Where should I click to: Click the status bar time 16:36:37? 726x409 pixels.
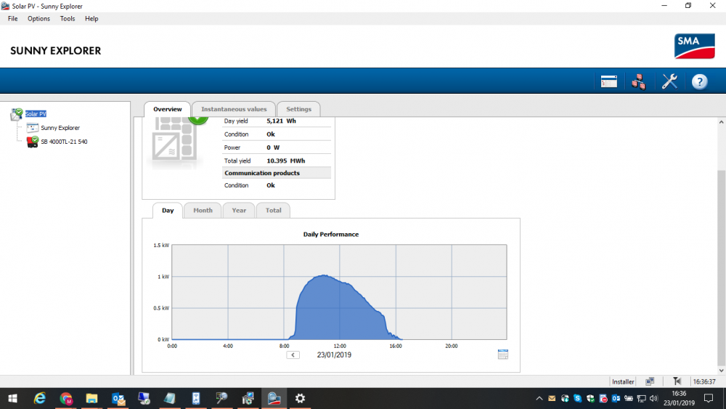pos(704,381)
